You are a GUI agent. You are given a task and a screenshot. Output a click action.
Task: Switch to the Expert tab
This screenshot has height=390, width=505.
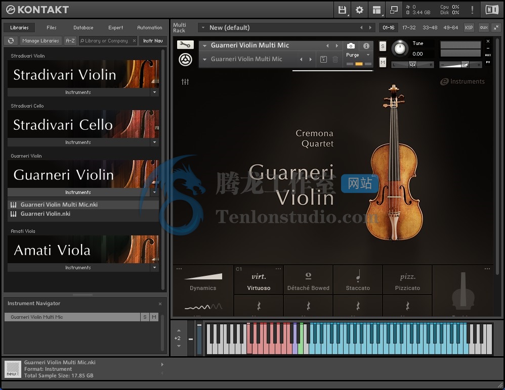(x=115, y=28)
